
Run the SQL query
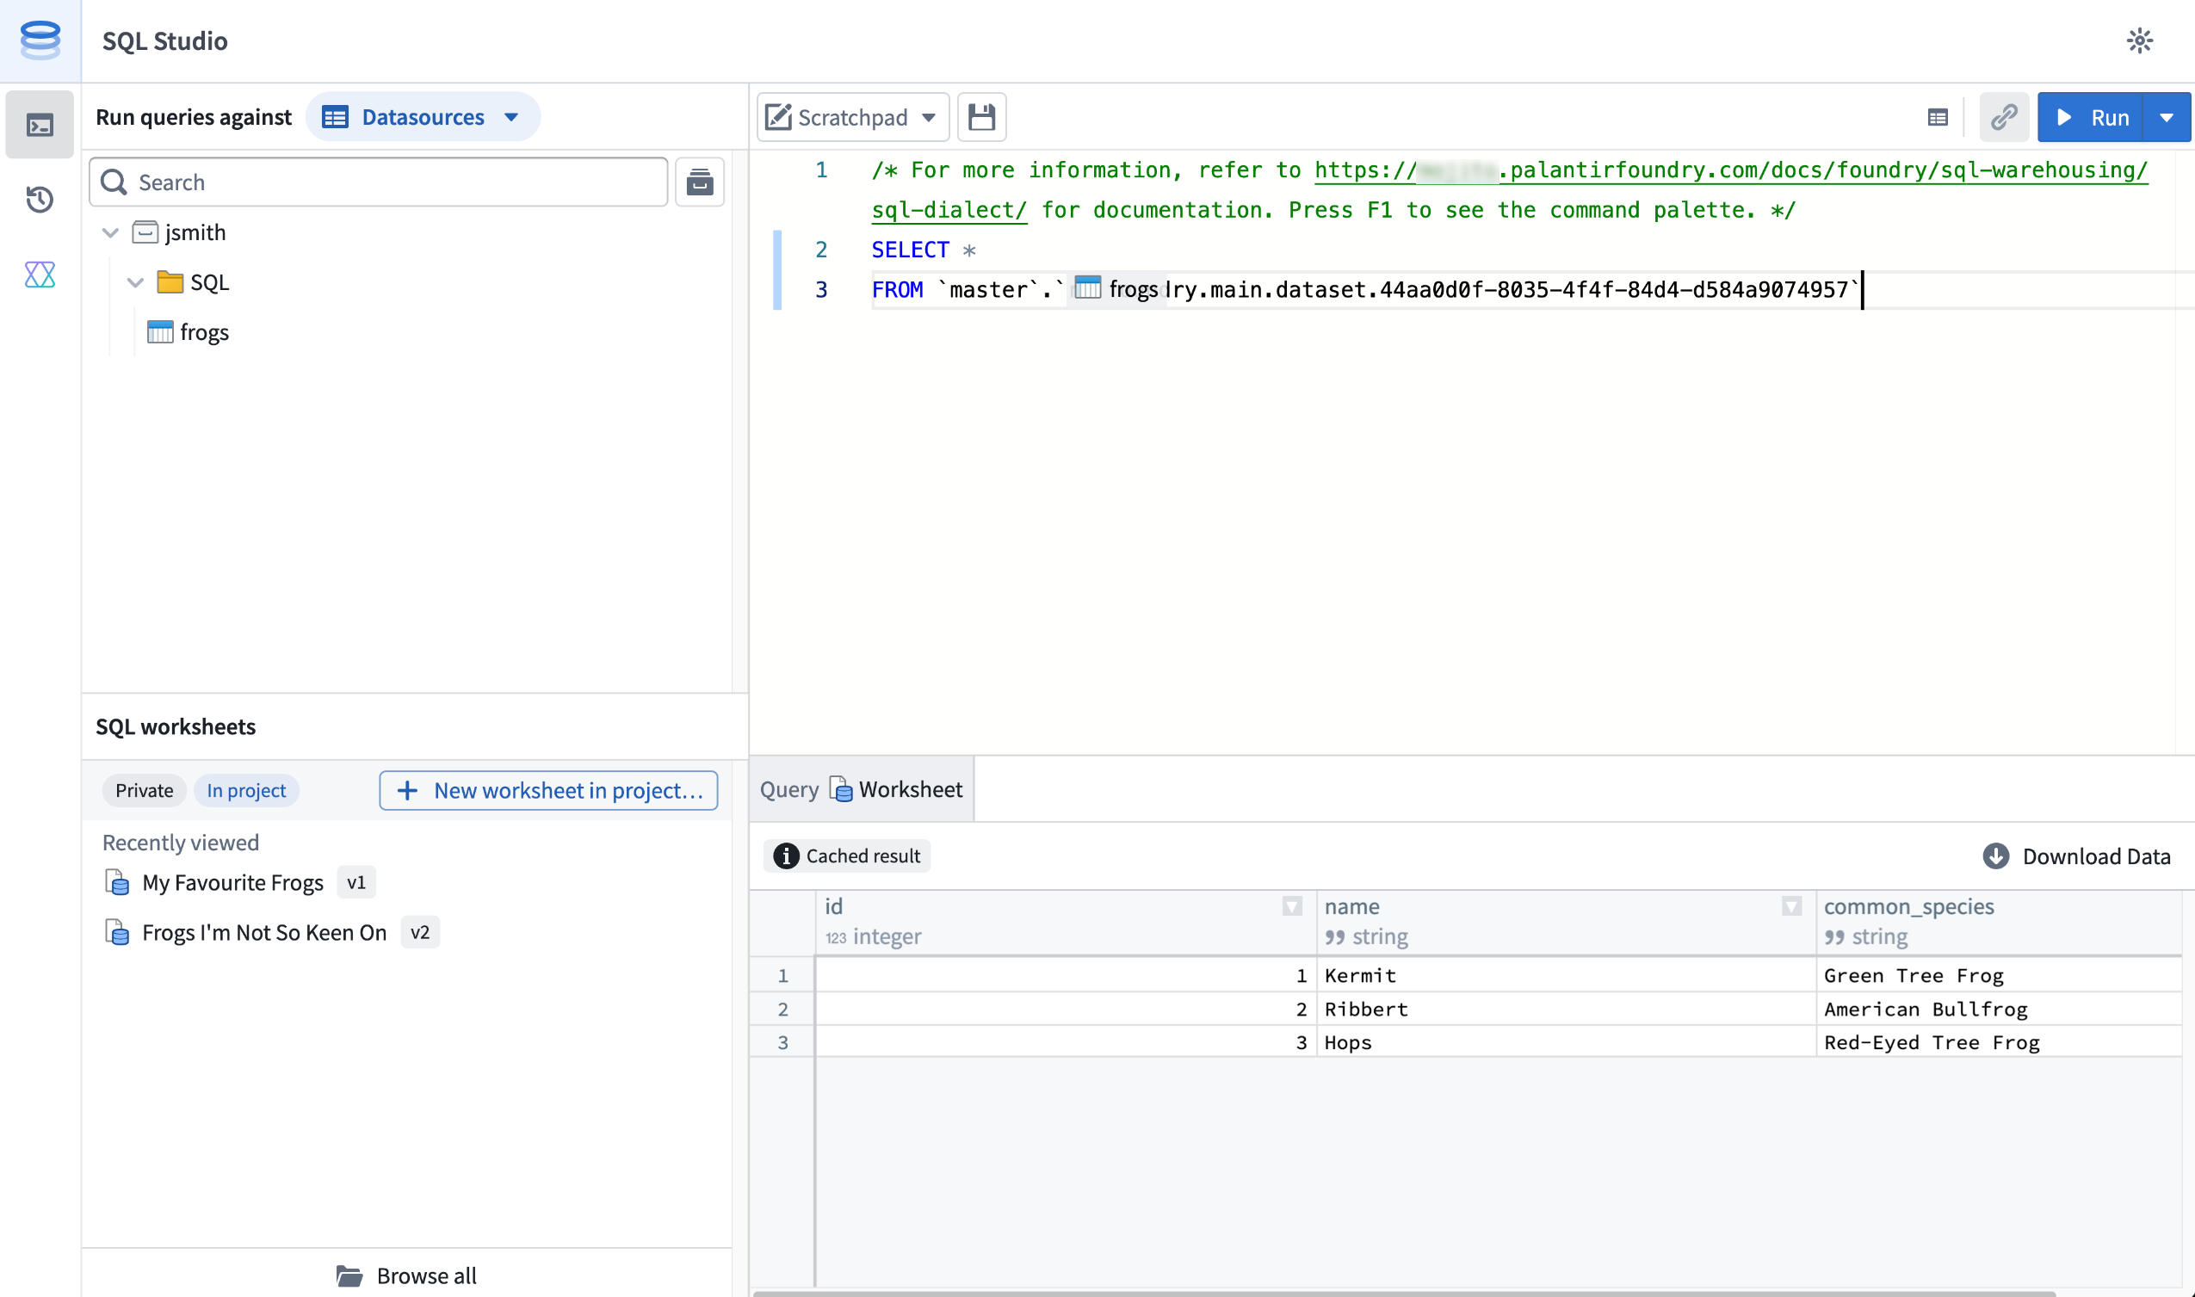pos(2091,117)
